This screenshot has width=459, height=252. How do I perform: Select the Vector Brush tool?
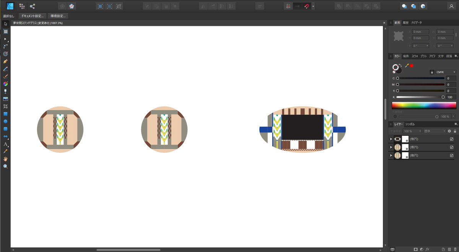coord(5,76)
